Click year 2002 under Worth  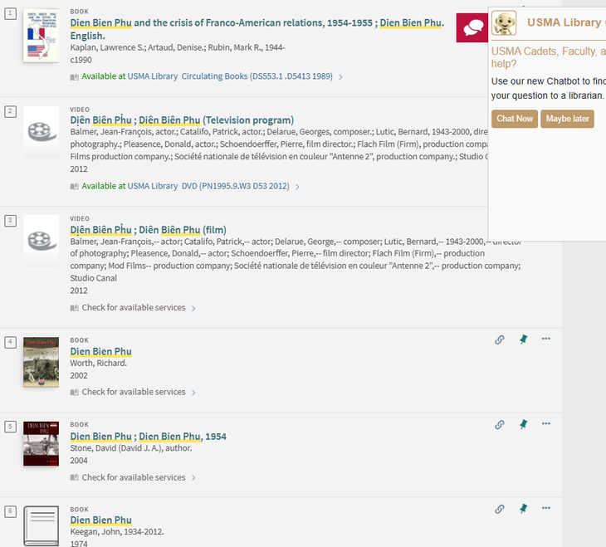click(x=79, y=376)
